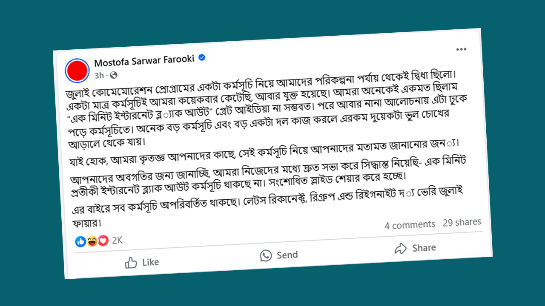Open the three-dot post options menu
The image size is (545, 306).
(x=461, y=50)
